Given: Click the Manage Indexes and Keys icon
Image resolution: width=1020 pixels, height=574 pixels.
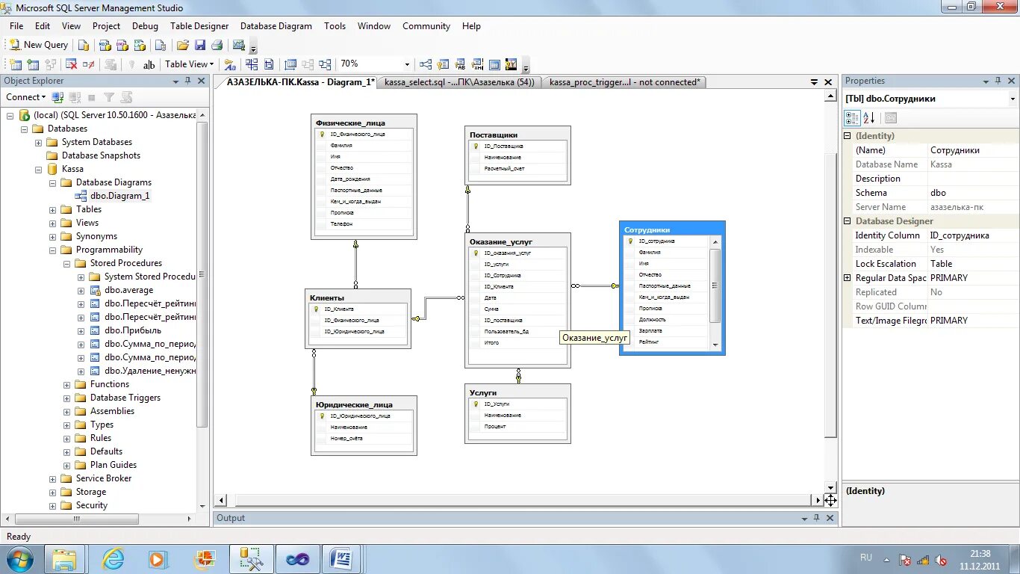Looking at the screenshot, I should pyautogui.click(x=444, y=64).
